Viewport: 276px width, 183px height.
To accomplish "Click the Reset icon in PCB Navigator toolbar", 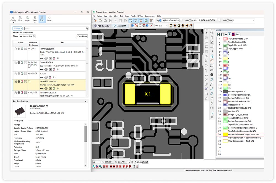I will coord(49,18).
